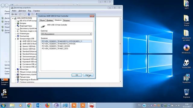
Task: Select the value ending in SUBSYS_81F5103C&REV_11
Action: pyautogui.click(x=66, y=41)
